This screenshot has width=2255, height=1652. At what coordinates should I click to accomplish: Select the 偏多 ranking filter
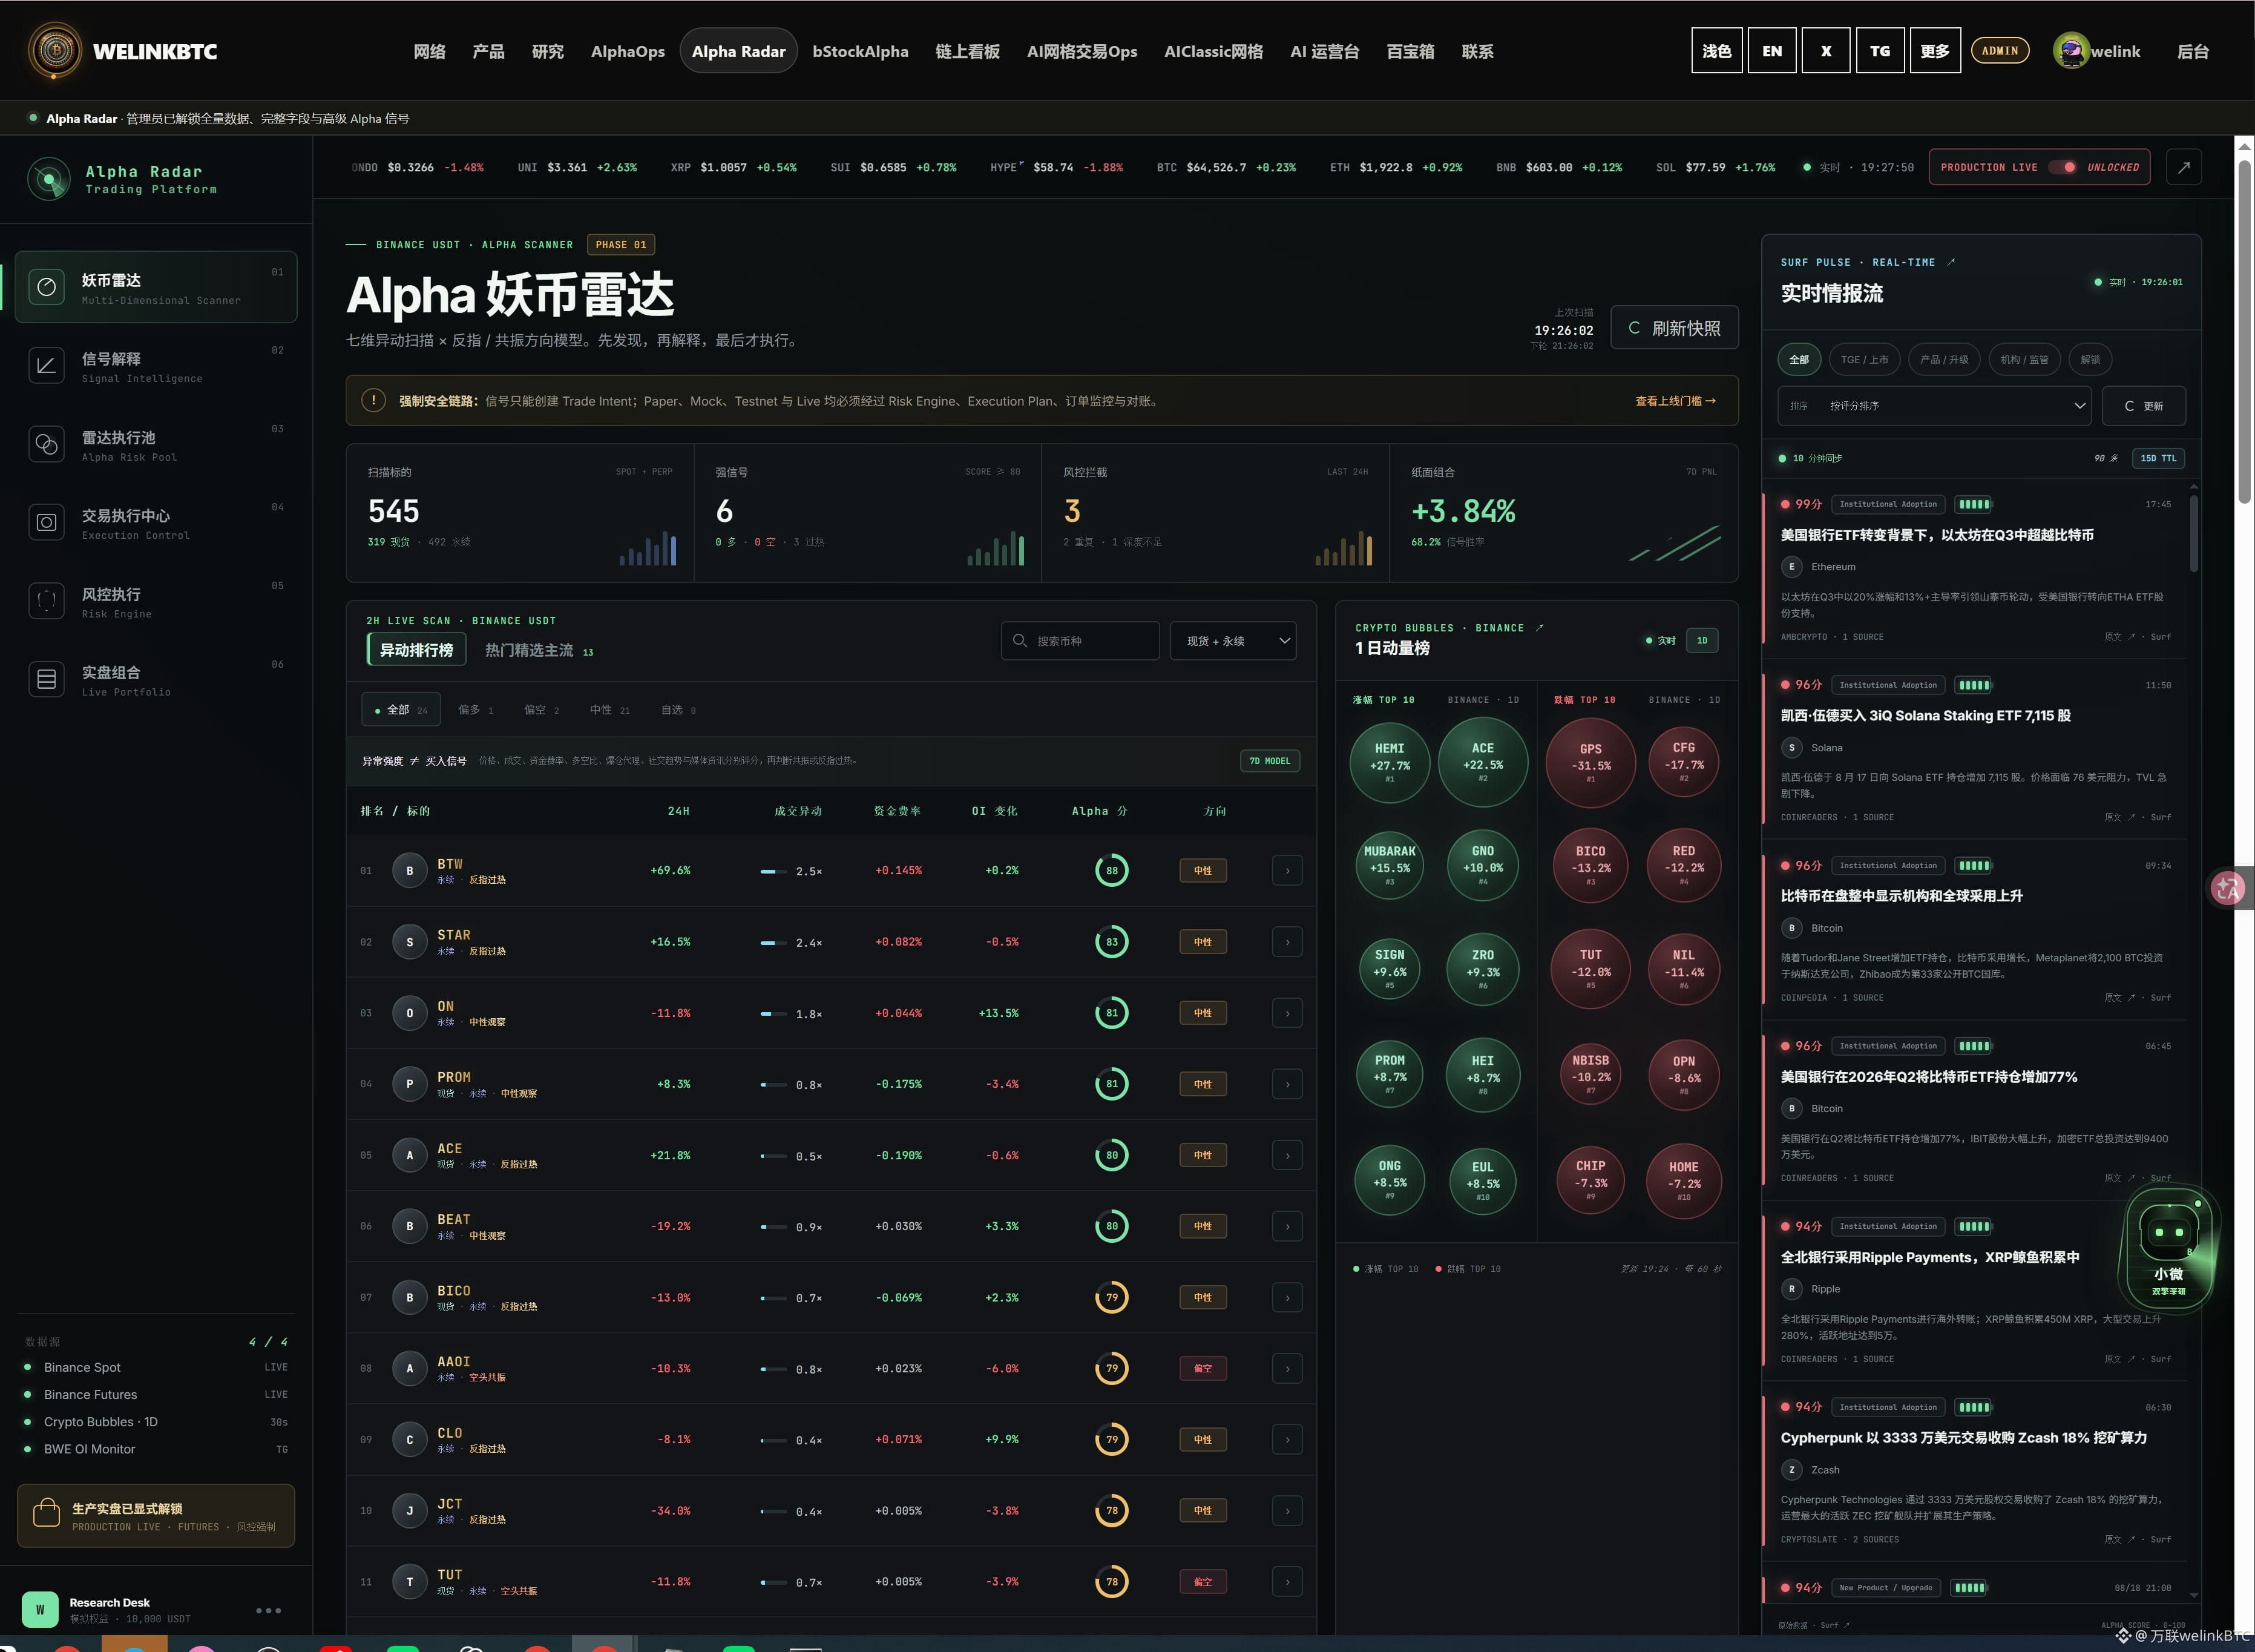(476, 710)
